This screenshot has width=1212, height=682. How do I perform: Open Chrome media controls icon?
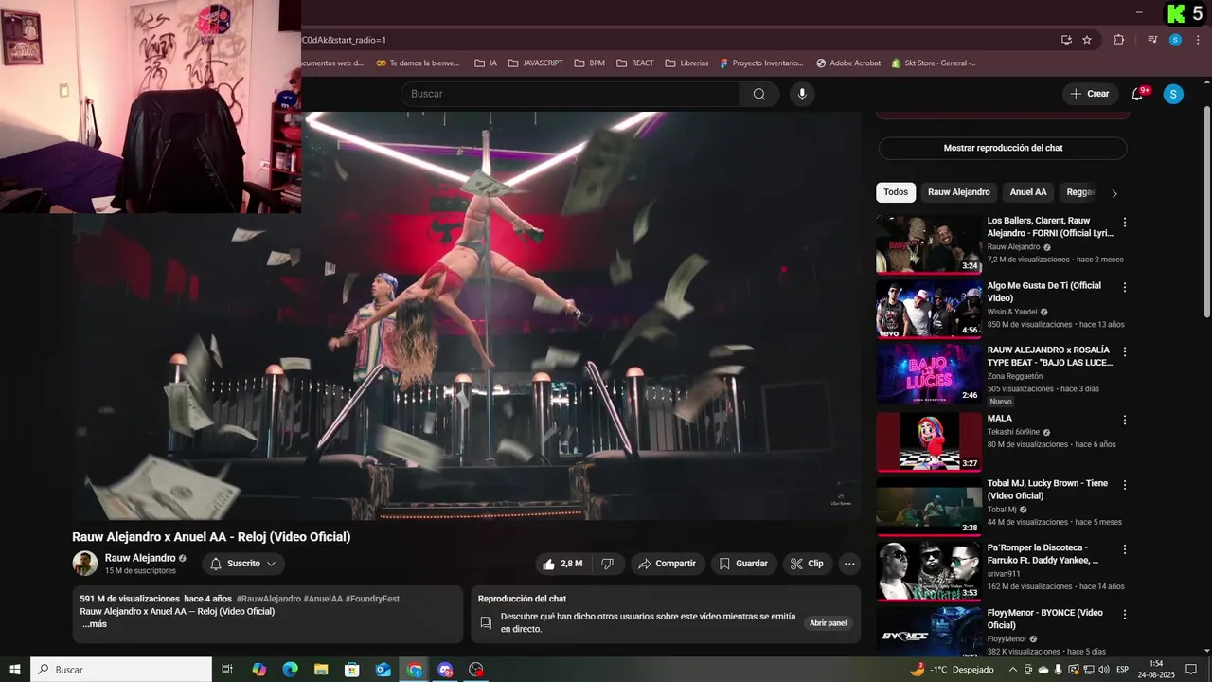(1152, 40)
